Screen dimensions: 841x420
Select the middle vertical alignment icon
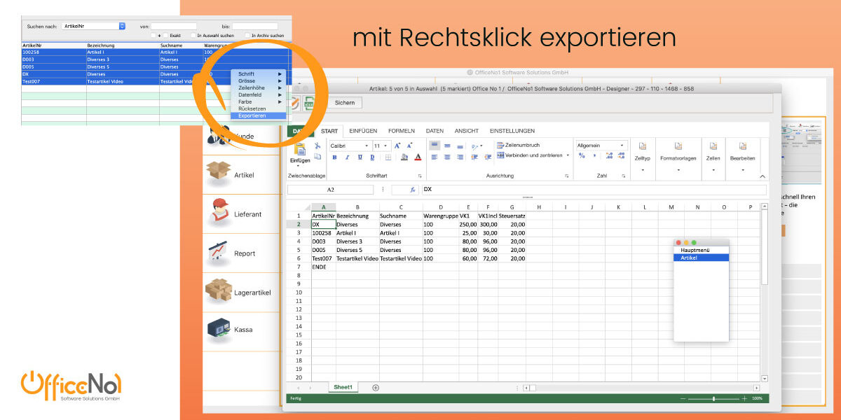coord(447,146)
